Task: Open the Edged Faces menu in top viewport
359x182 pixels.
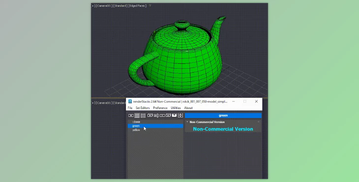Action: (x=138, y=6)
